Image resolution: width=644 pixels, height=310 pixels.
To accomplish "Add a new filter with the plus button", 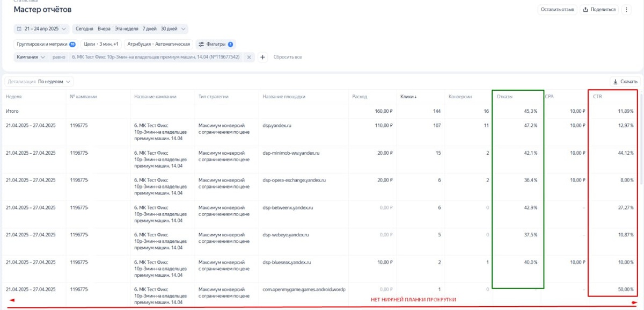I will point(262,57).
